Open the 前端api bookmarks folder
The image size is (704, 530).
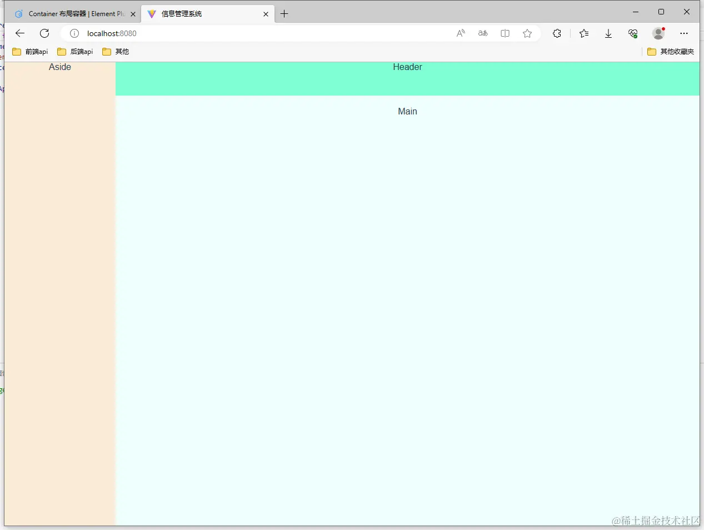[30, 52]
